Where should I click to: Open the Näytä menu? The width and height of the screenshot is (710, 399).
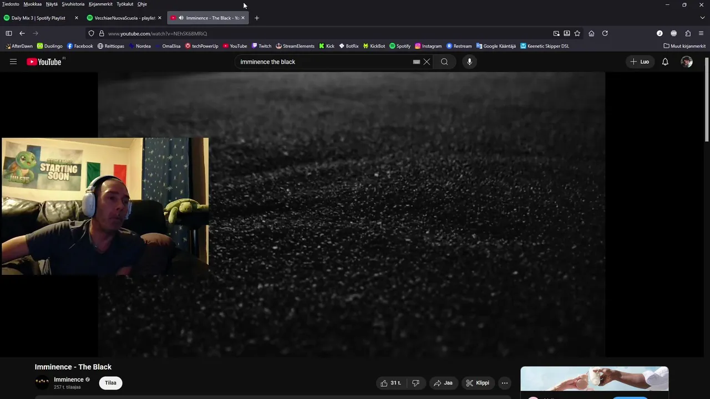coord(52,4)
